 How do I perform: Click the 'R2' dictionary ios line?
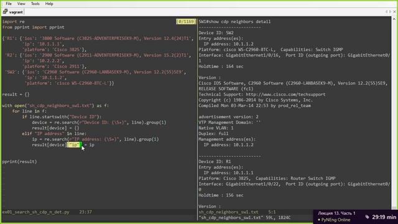click(98, 55)
